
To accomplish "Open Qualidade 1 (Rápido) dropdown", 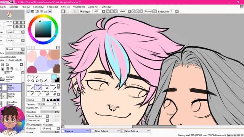I will click(50, 129).
